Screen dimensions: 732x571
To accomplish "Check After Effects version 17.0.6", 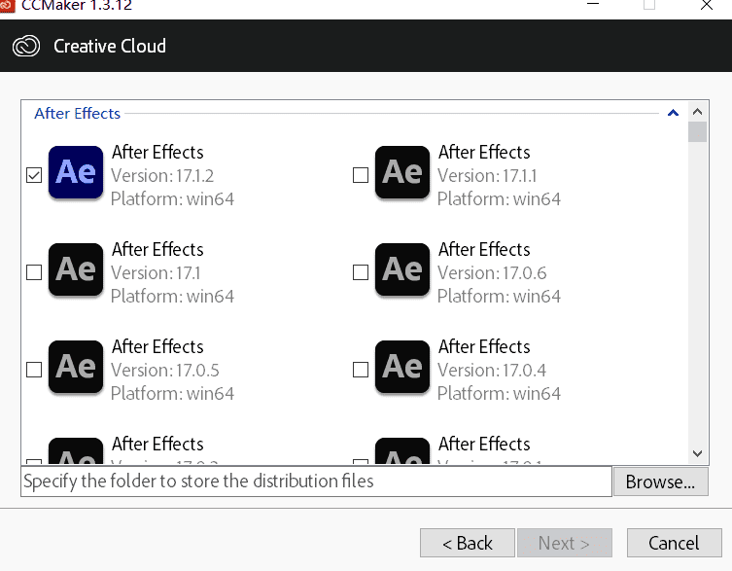I will [x=361, y=272].
